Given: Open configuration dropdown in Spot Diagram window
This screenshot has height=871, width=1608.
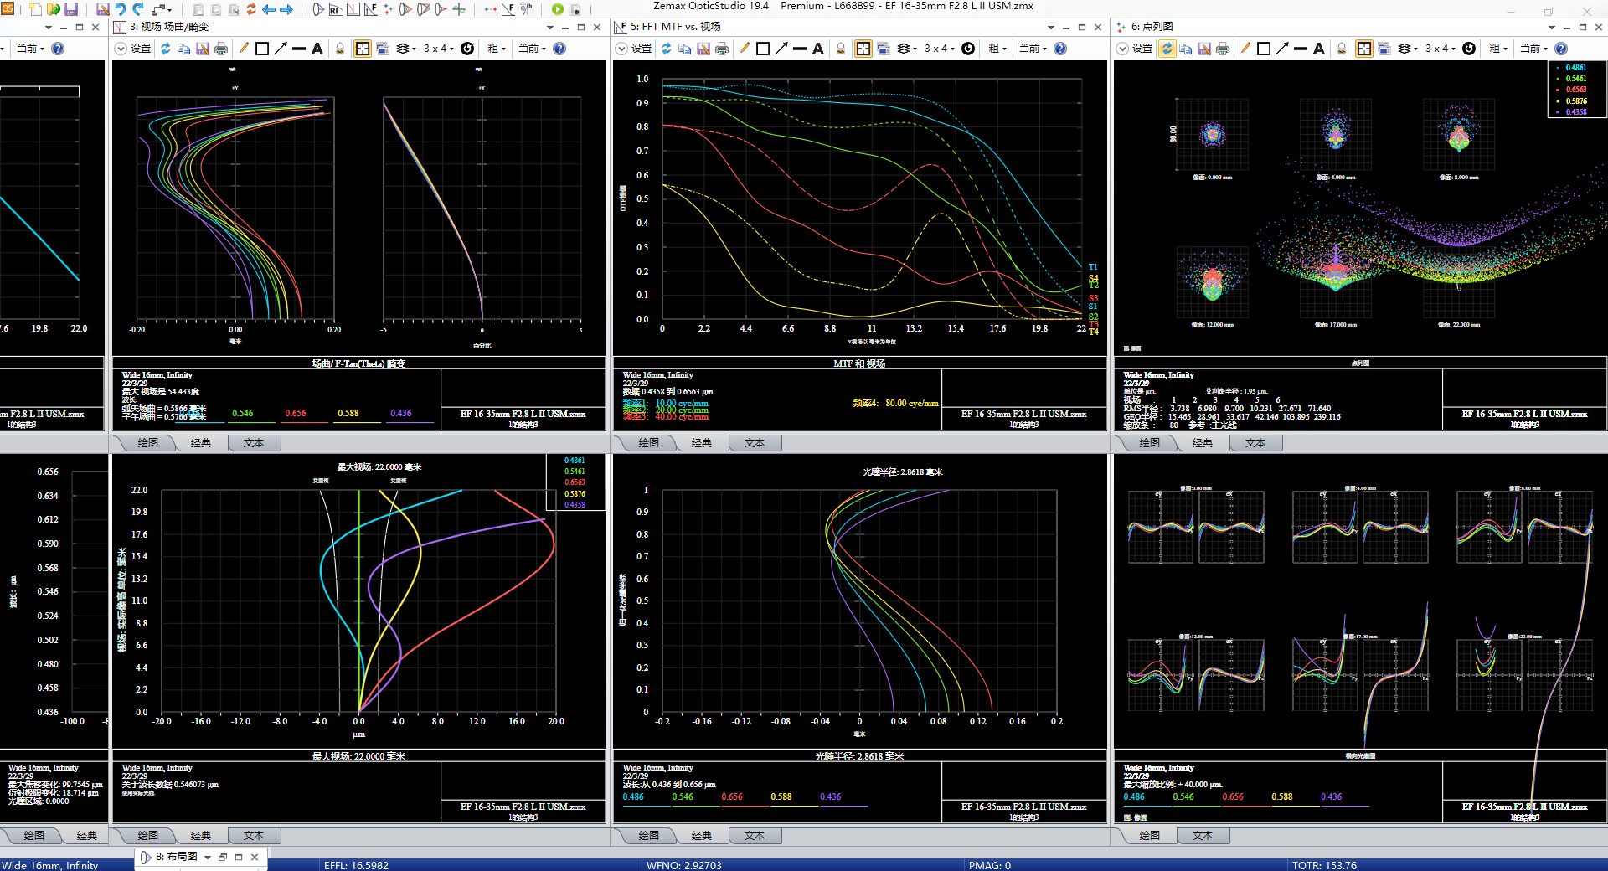Looking at the screenshot, I should tap(1534, 49).
